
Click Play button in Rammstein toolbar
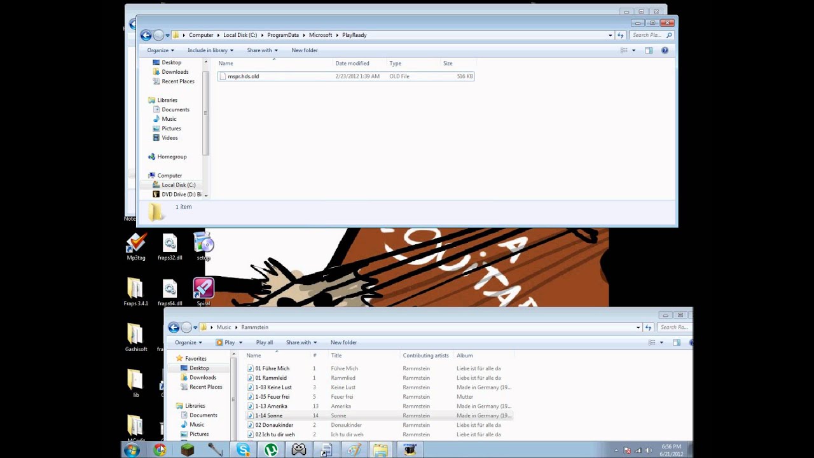(226, 342)
